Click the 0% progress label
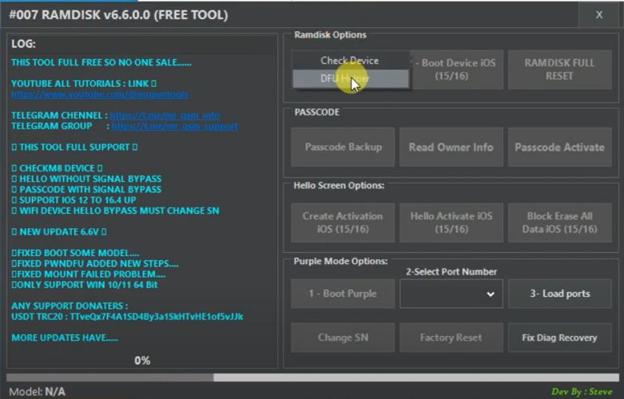Image resolution: width=624 pixels, height=399 pixels. [x=142, y=361]
